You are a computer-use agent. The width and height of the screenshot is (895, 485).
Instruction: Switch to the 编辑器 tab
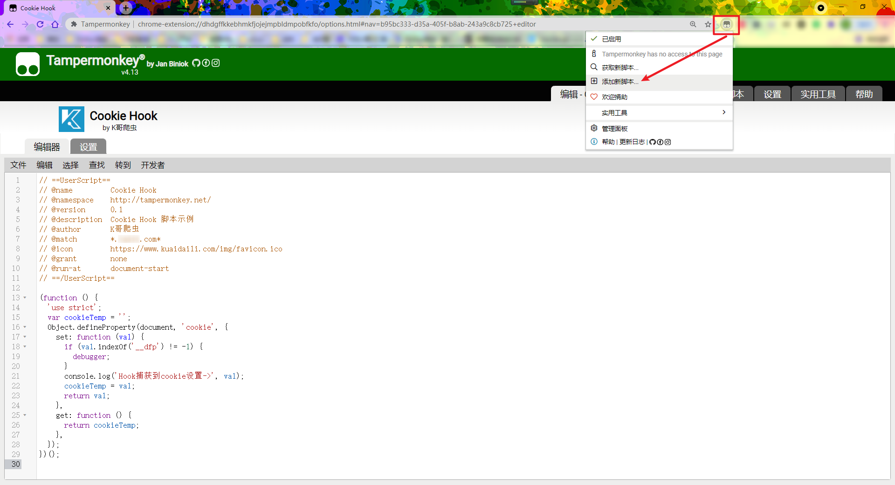(x=47, y=147)
